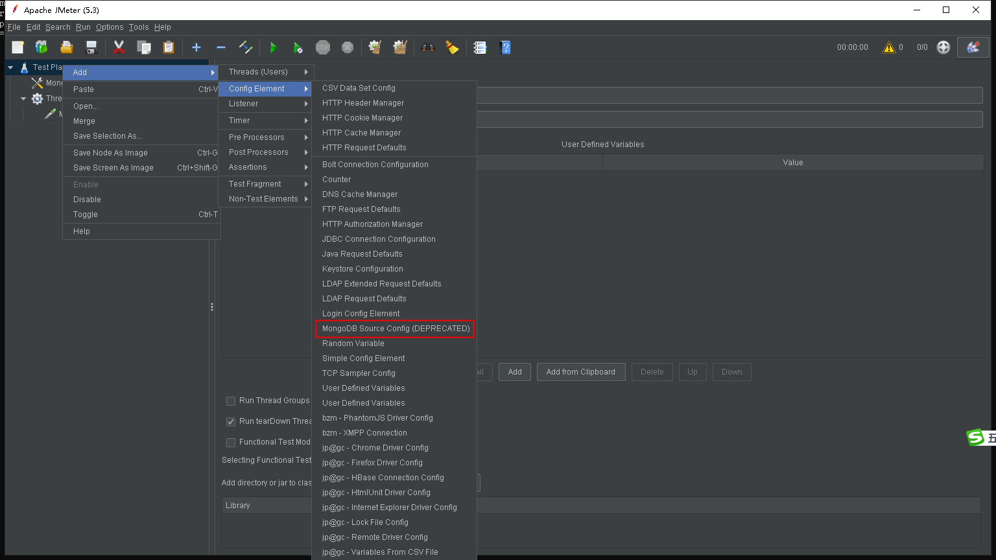Viewport: 996px width, 560px height.
Task: Open the Templates toolbar icon
Action: click(x=41, y=47)
